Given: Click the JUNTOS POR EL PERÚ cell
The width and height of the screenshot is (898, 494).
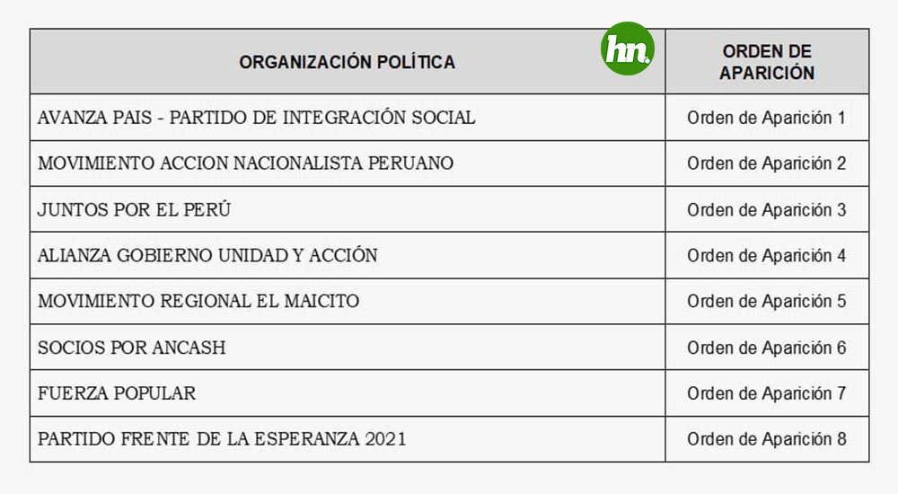Looking at the screenshot, I should 348,209.
